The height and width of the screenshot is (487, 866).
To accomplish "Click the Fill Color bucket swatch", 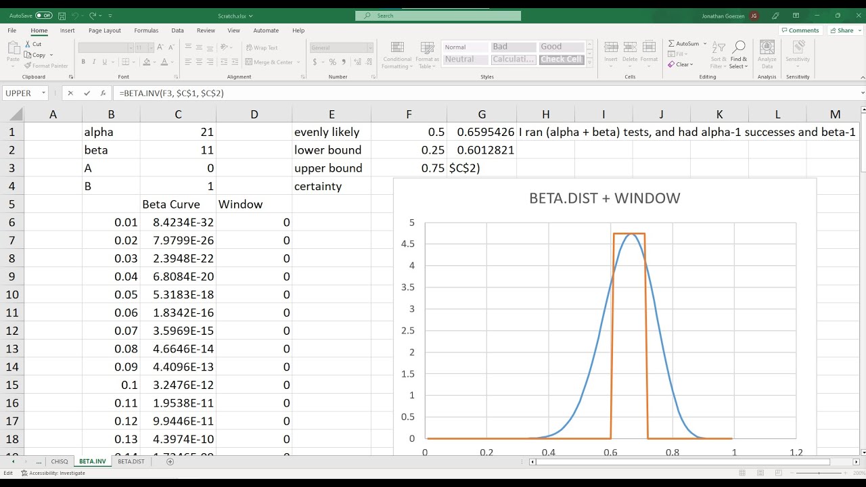I will [x=145, y=62].
